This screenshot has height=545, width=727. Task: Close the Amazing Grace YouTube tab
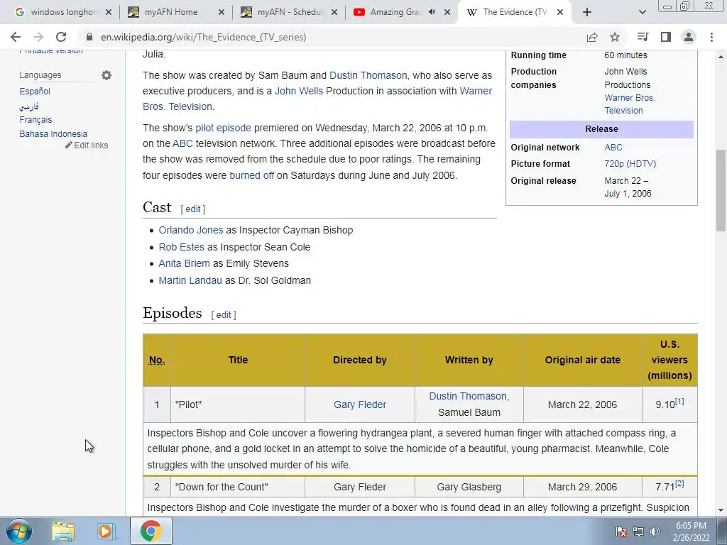tap(447, 12)
